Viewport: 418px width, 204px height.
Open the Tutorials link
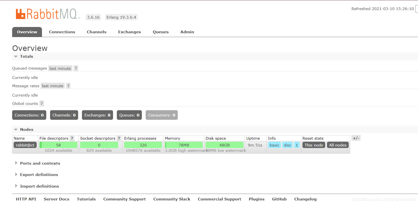[86, 199]
